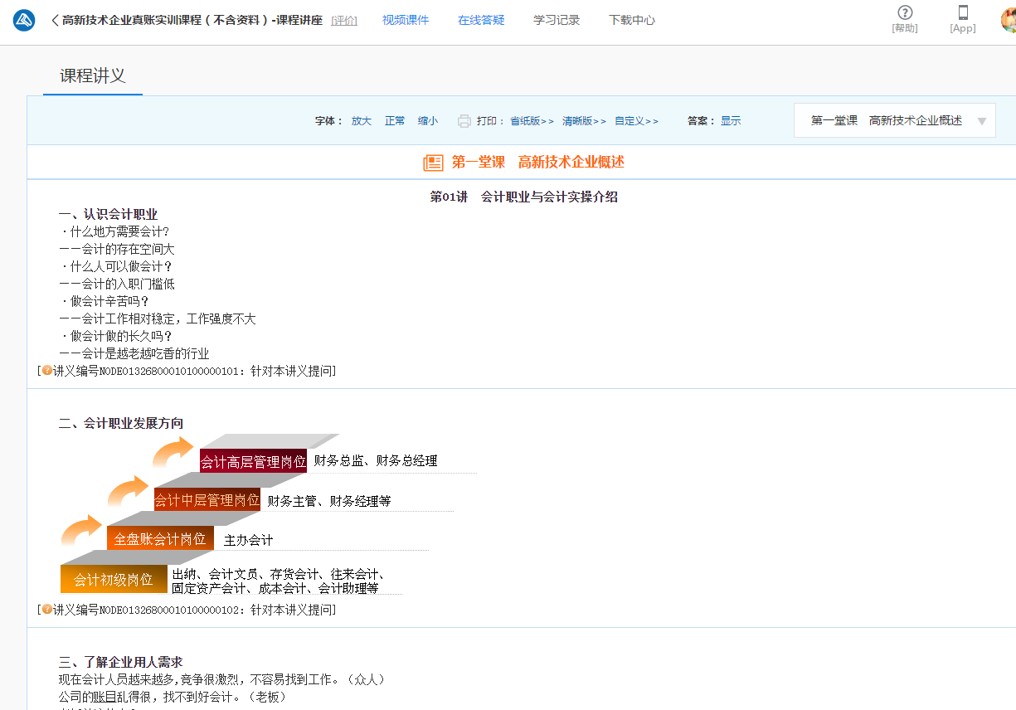Switch to the 视频课件 tab
The image size is (1016, 710).
click(406, 20)
